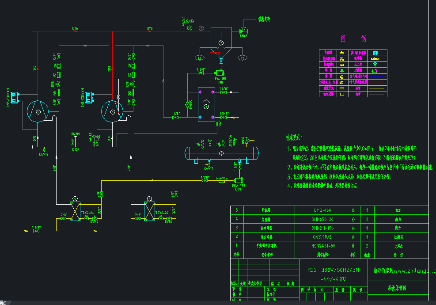Select the SGI-965 sight glass symbol
The width and height of the screenshot is (436, 305).
pos(222,181)
